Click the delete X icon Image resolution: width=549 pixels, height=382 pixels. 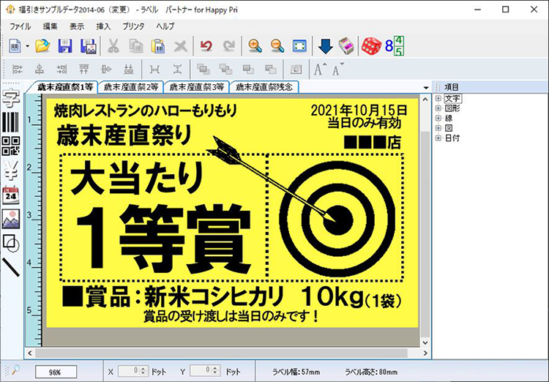point(181,46)
